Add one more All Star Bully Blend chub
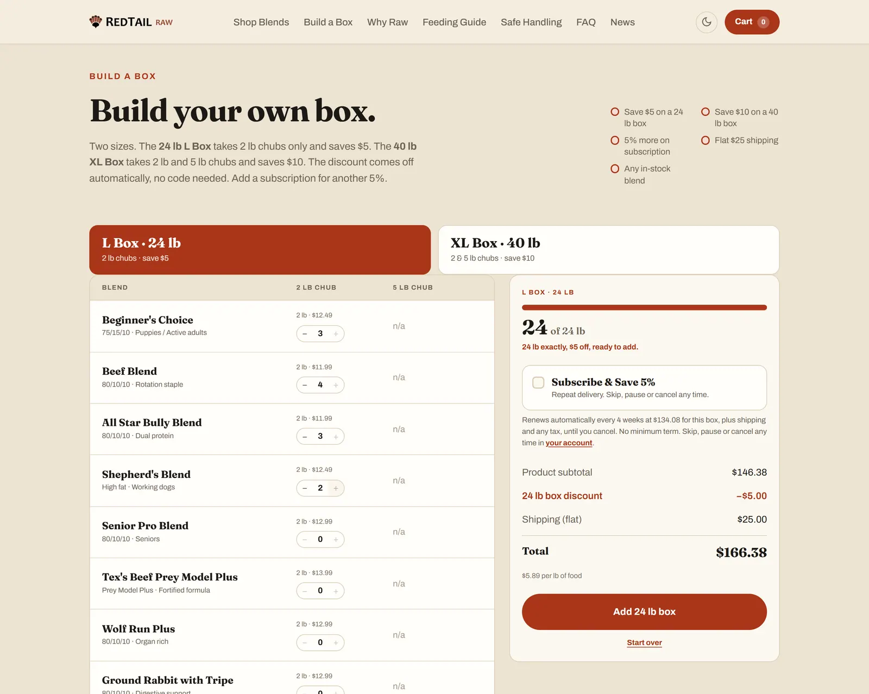This screenshot has height=694, width=869. pos(336,437)
